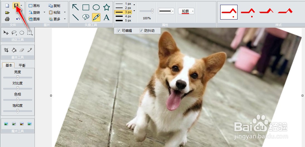Select the straight line vector tool

click(76, 17)
